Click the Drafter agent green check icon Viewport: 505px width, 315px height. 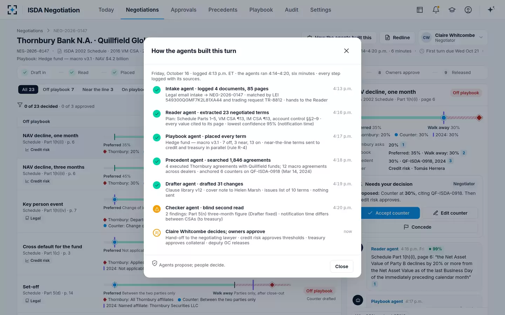click(157, 185)
